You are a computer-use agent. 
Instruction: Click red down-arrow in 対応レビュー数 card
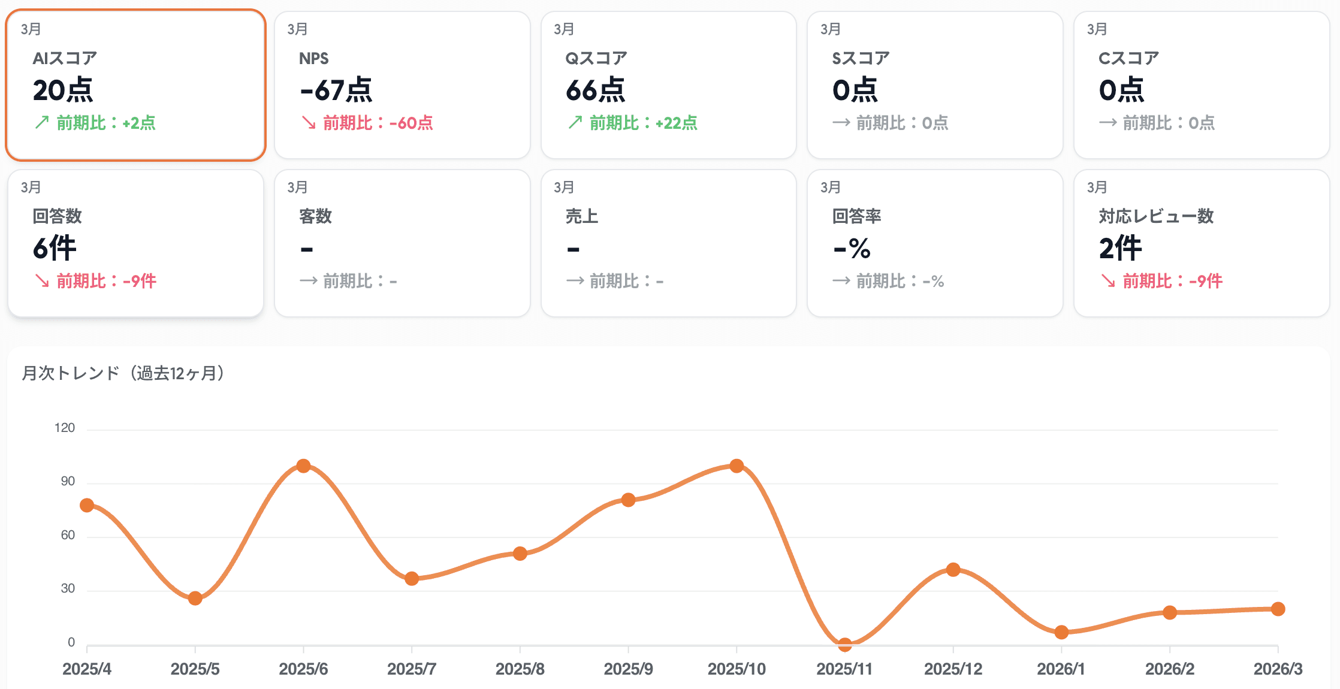[x=1108, y=281]
